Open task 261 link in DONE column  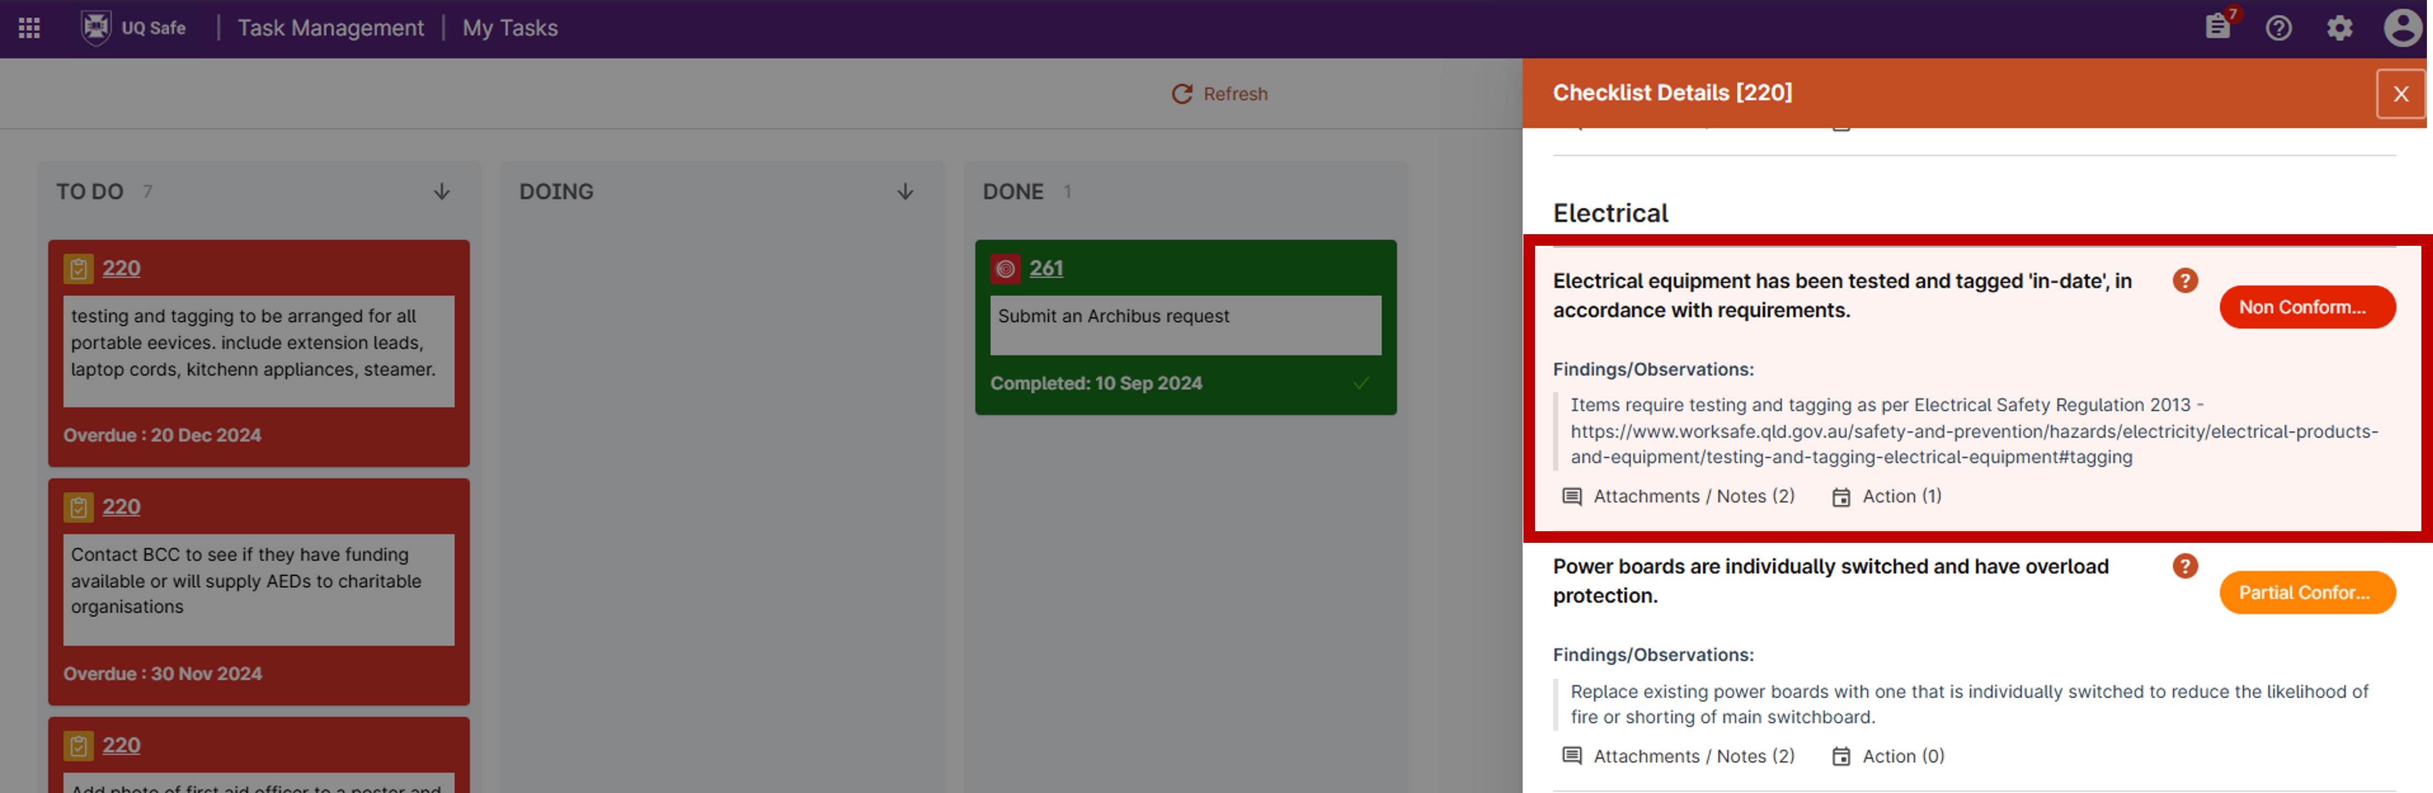pos(1046,268)
